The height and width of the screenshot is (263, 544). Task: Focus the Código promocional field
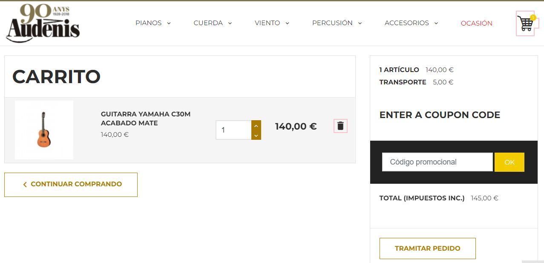(438, 162)
